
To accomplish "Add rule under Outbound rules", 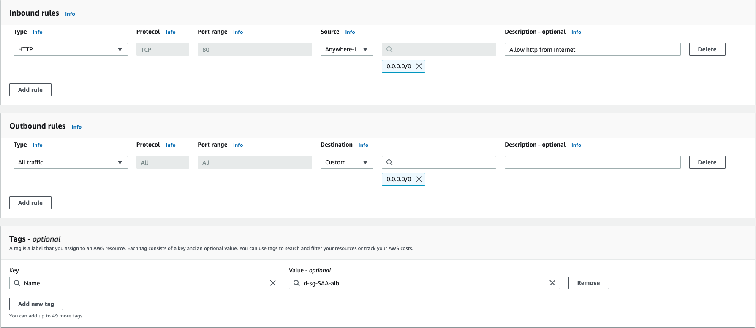I will point(30,203).
